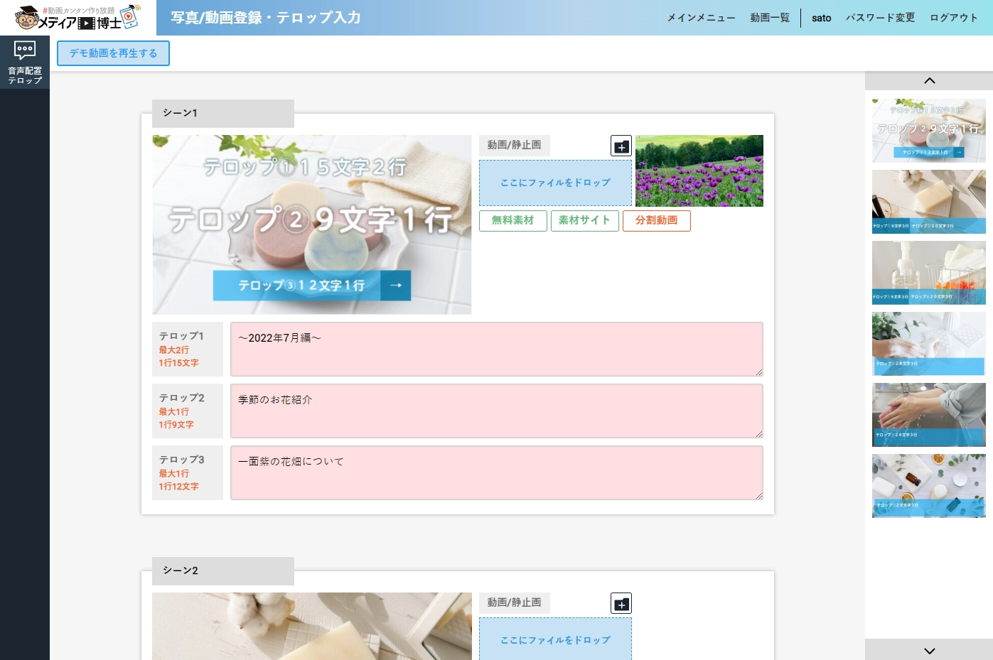
Task: Select the first scene thumbnail in right panel
Action: pos(928,131)
